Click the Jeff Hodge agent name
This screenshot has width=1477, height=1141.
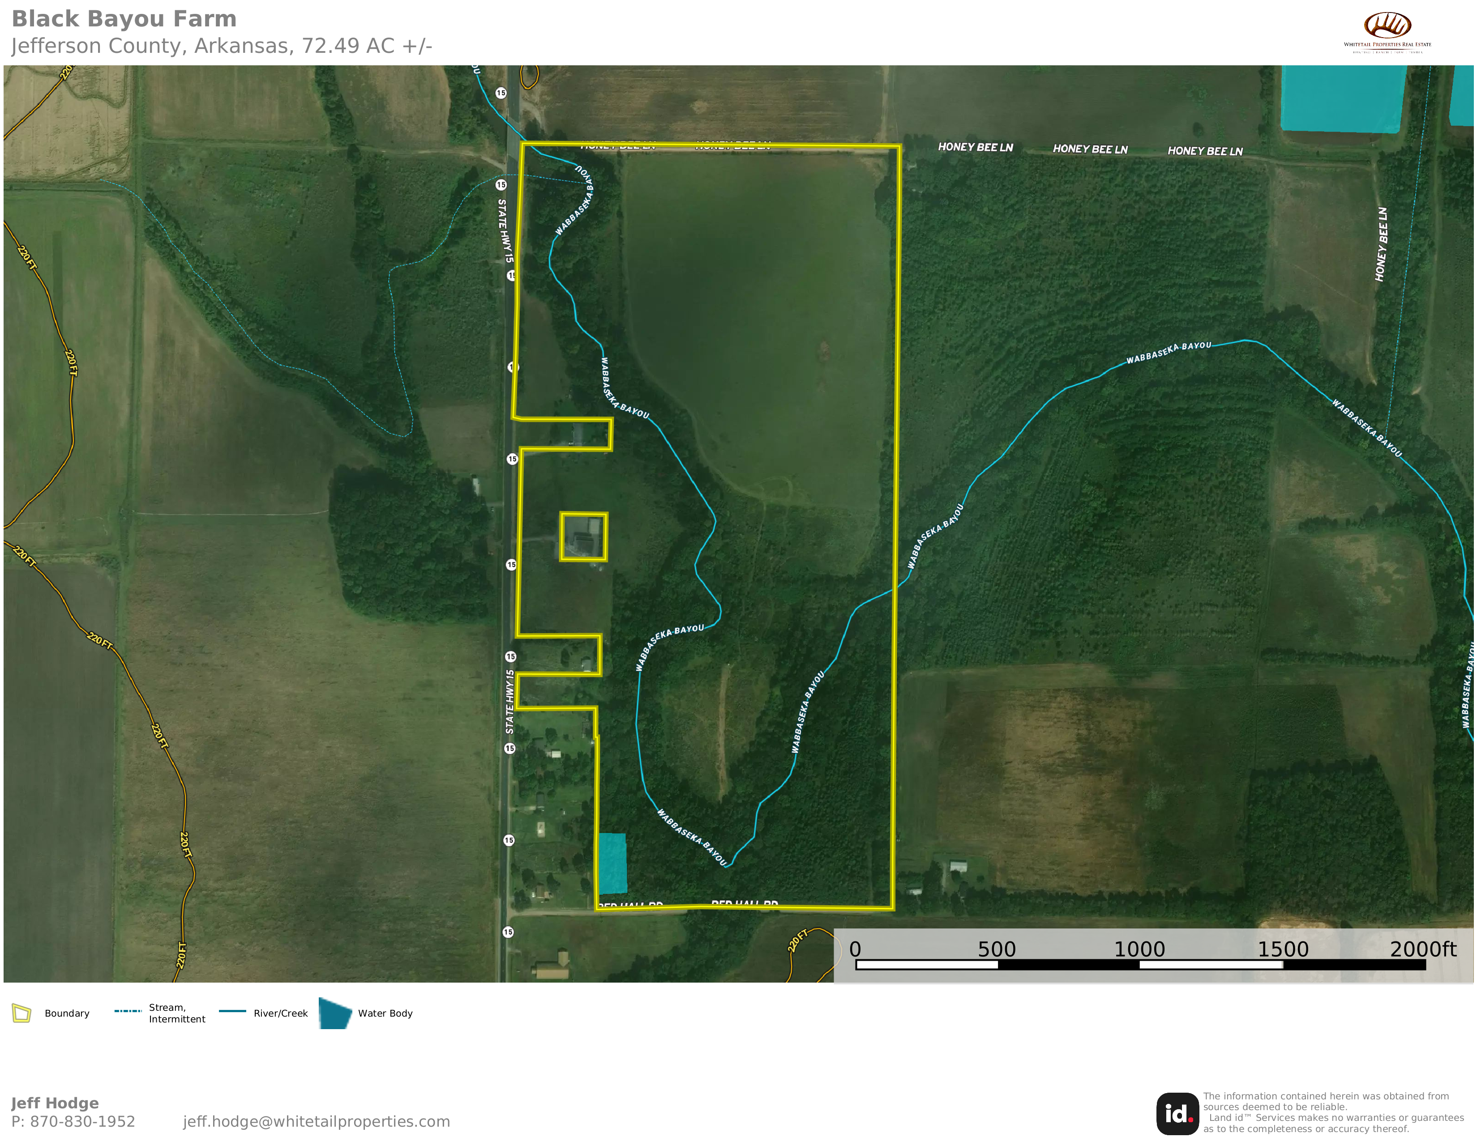(55, 1103)
